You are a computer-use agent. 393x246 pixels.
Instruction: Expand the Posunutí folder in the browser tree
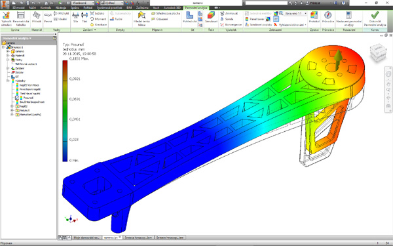point(12,110)
